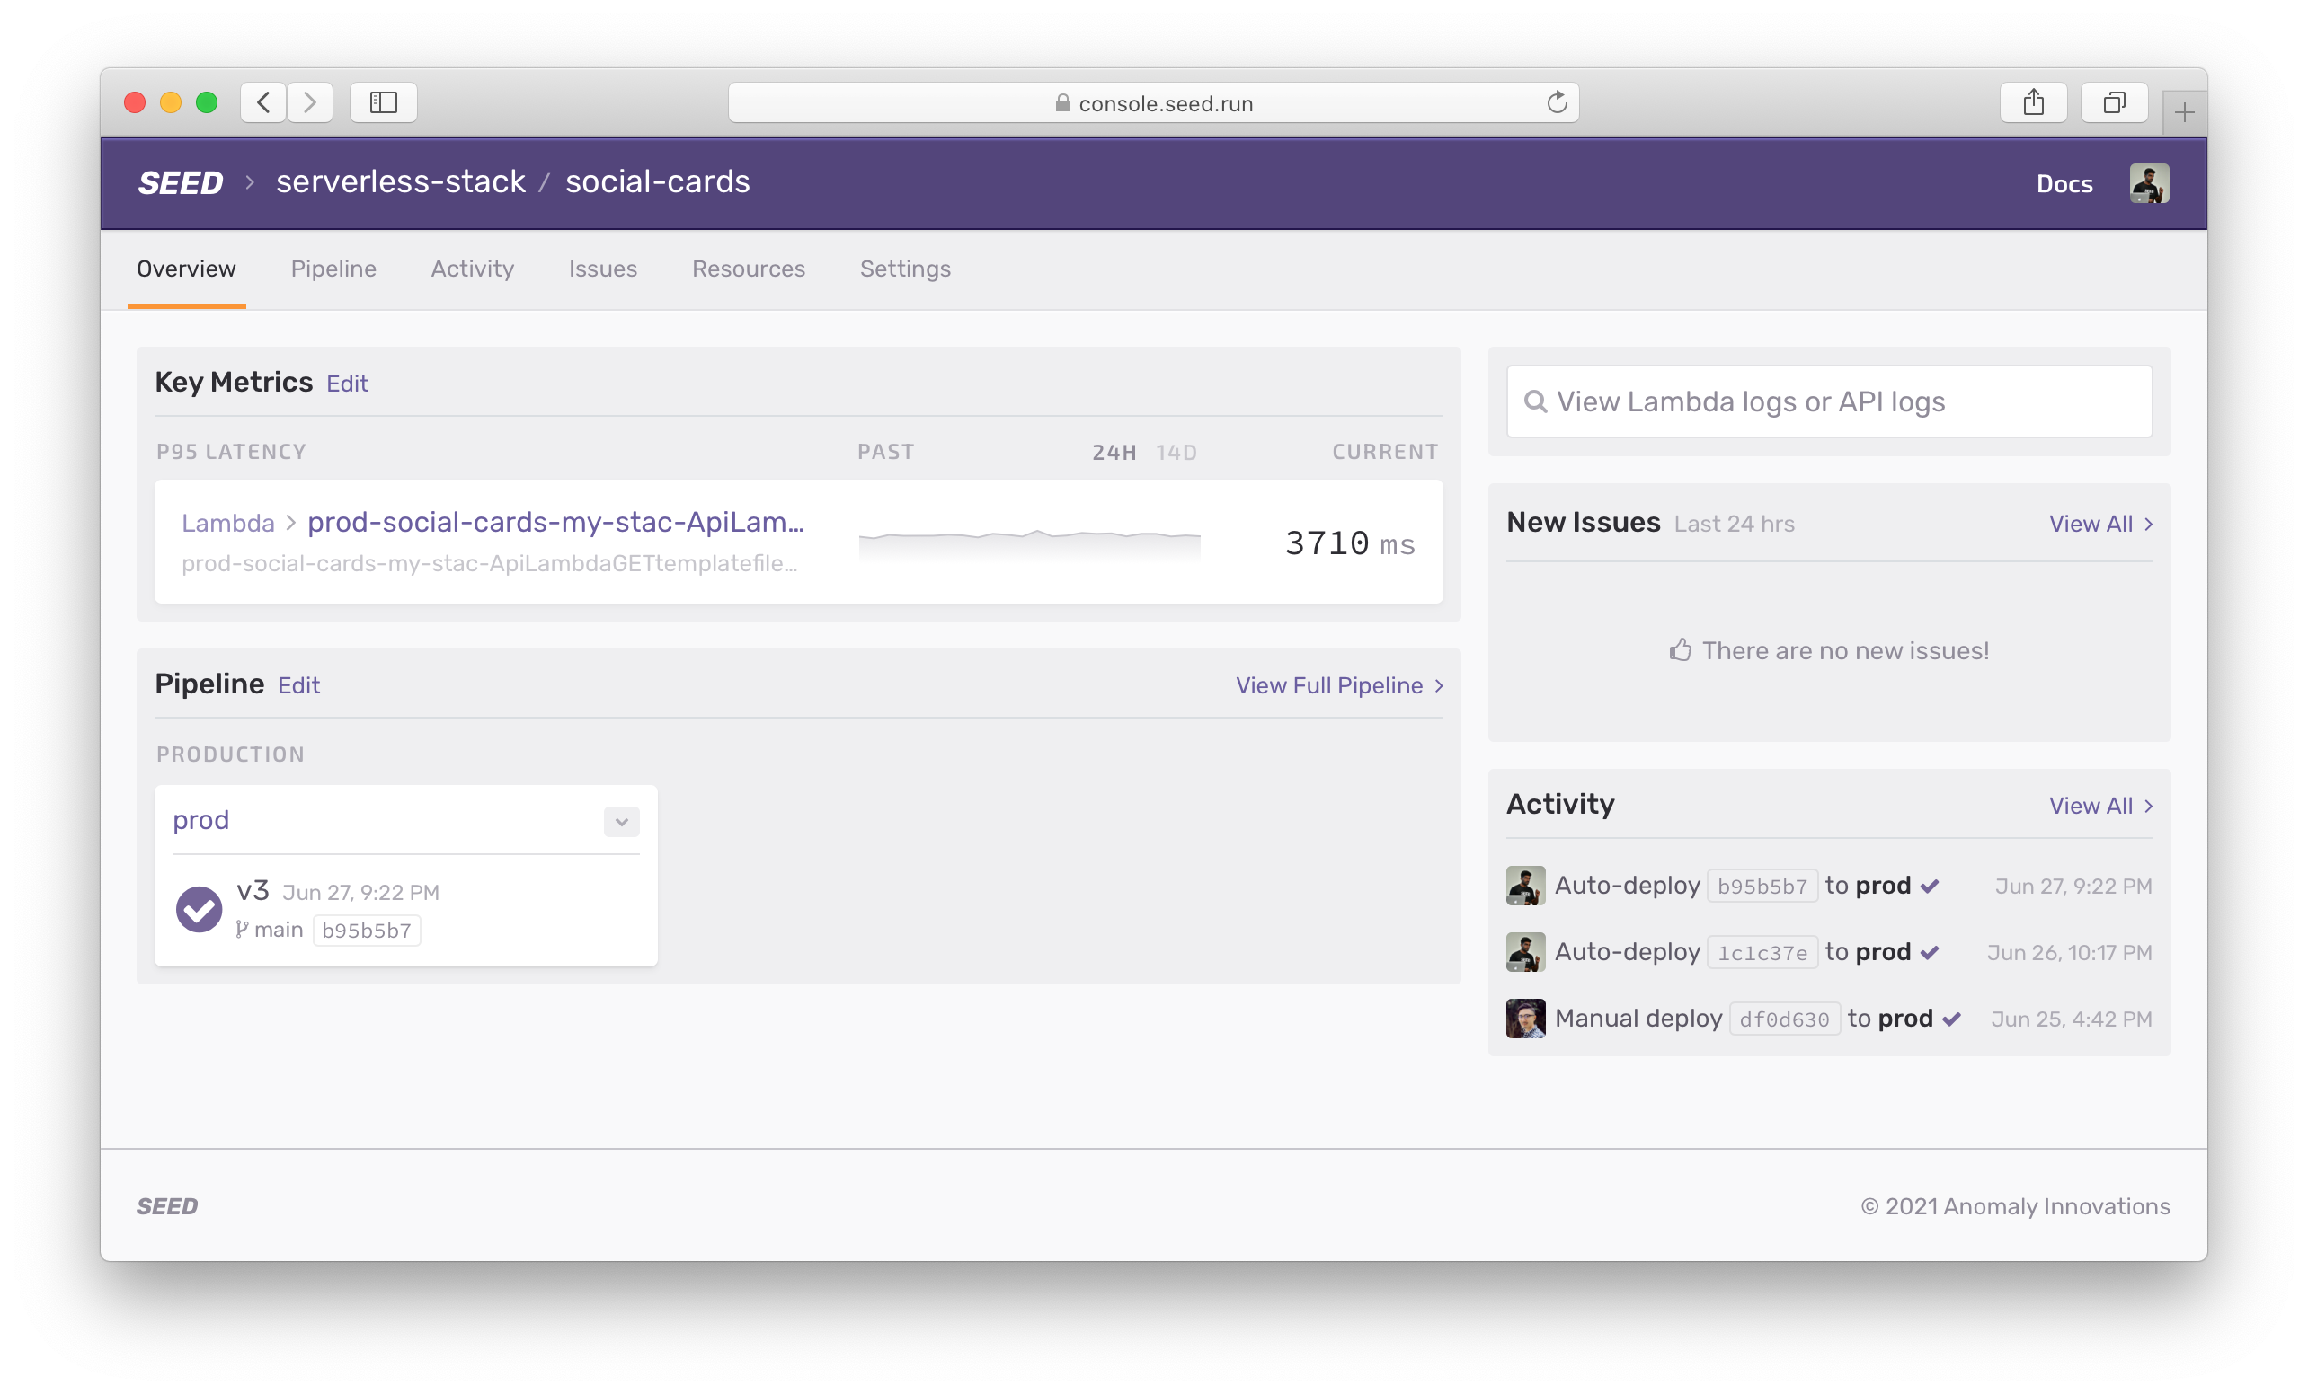Click the auto-deploy user avatar icon June 27
The width and height of the screenshot is (2308, 1394).
pos(1525,885)
